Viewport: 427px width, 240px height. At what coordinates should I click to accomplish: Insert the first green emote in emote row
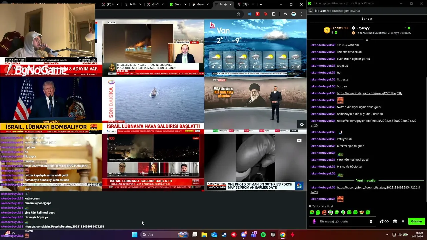[312, 212]
